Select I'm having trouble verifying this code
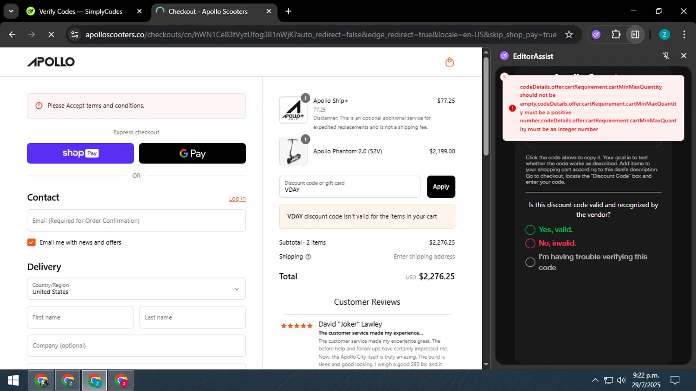The image size is (696, 391). click(530, 262)
